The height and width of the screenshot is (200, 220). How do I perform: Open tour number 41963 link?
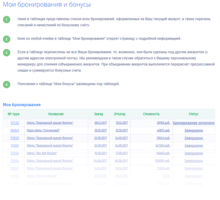(x=15, y=176)
